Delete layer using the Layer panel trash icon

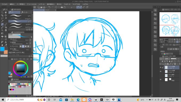point(180,64)
